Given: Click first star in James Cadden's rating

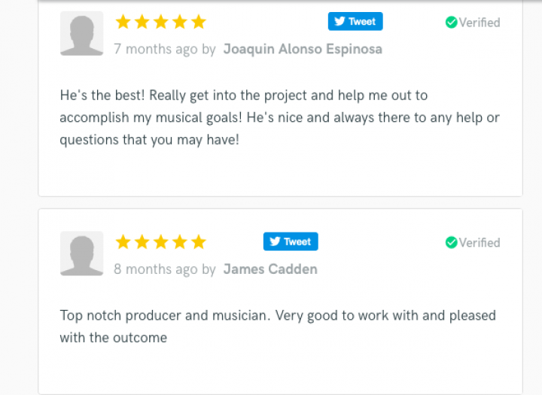Looking at the screenshot, I should (x=123, y=242).
